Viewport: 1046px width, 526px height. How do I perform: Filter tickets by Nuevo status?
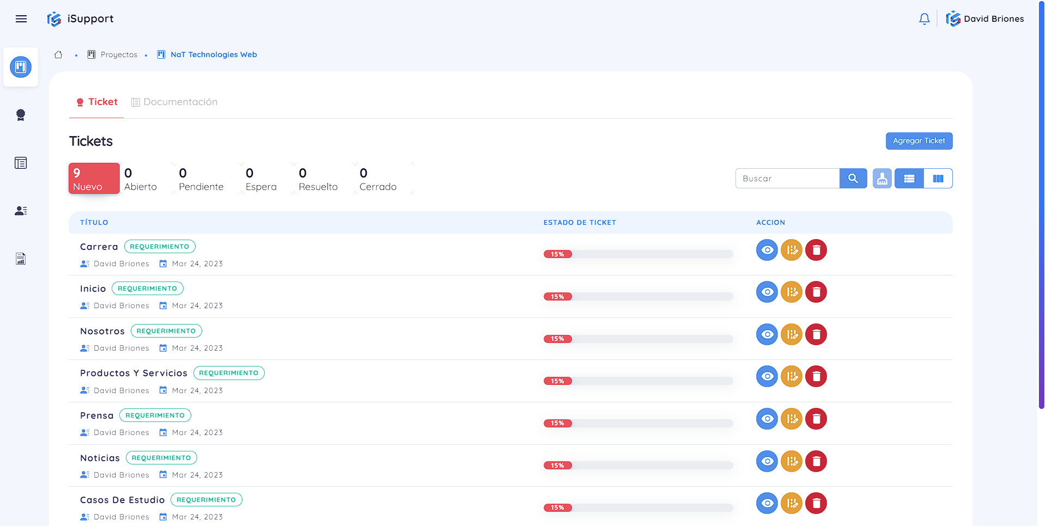94,179
